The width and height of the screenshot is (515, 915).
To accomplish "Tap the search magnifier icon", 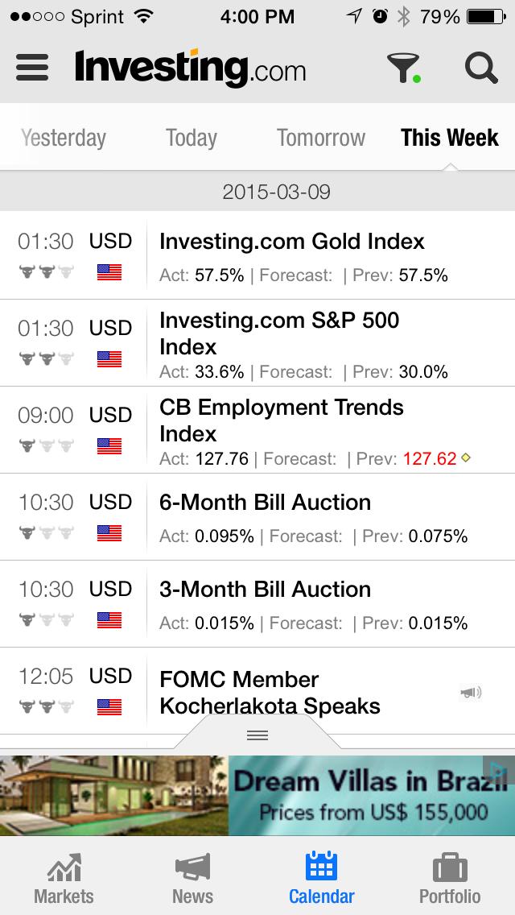I will (x=481, y=68).
